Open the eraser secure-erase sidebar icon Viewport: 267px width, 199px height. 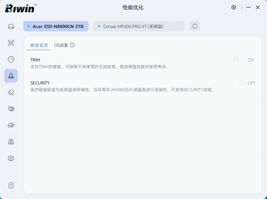[x=11, y=92]
